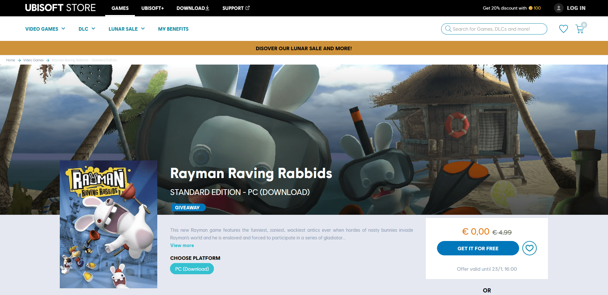Viewport: 608px width, 295px height.
Task: Go to Video Games breadcrumb
Action: point(34,60)
